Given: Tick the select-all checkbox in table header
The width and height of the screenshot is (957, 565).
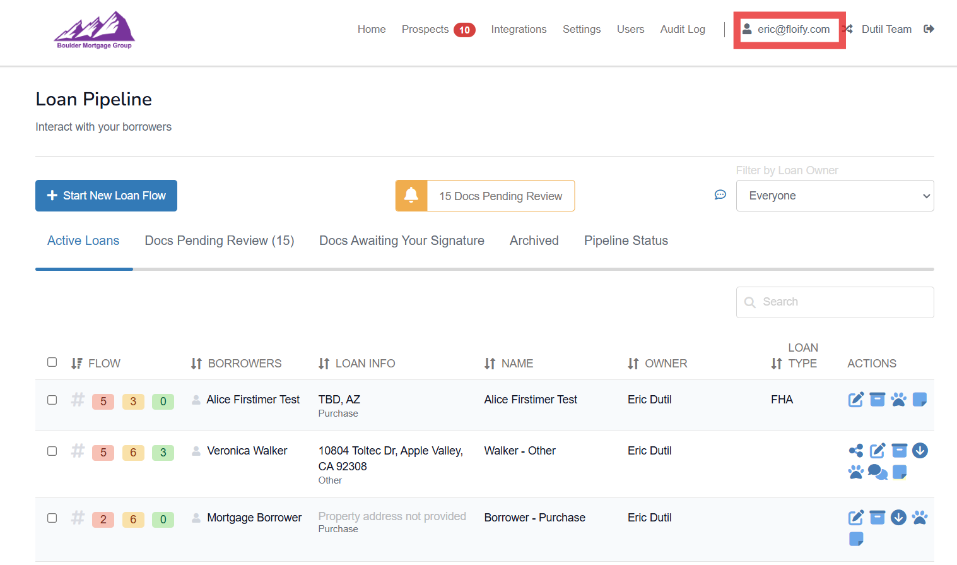Looking at the screenshot, I should point(52,362).
